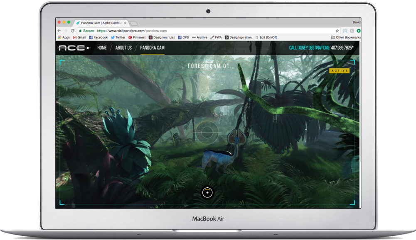
Task: Click the ACTIVE status badge
Action: point(340,70)
